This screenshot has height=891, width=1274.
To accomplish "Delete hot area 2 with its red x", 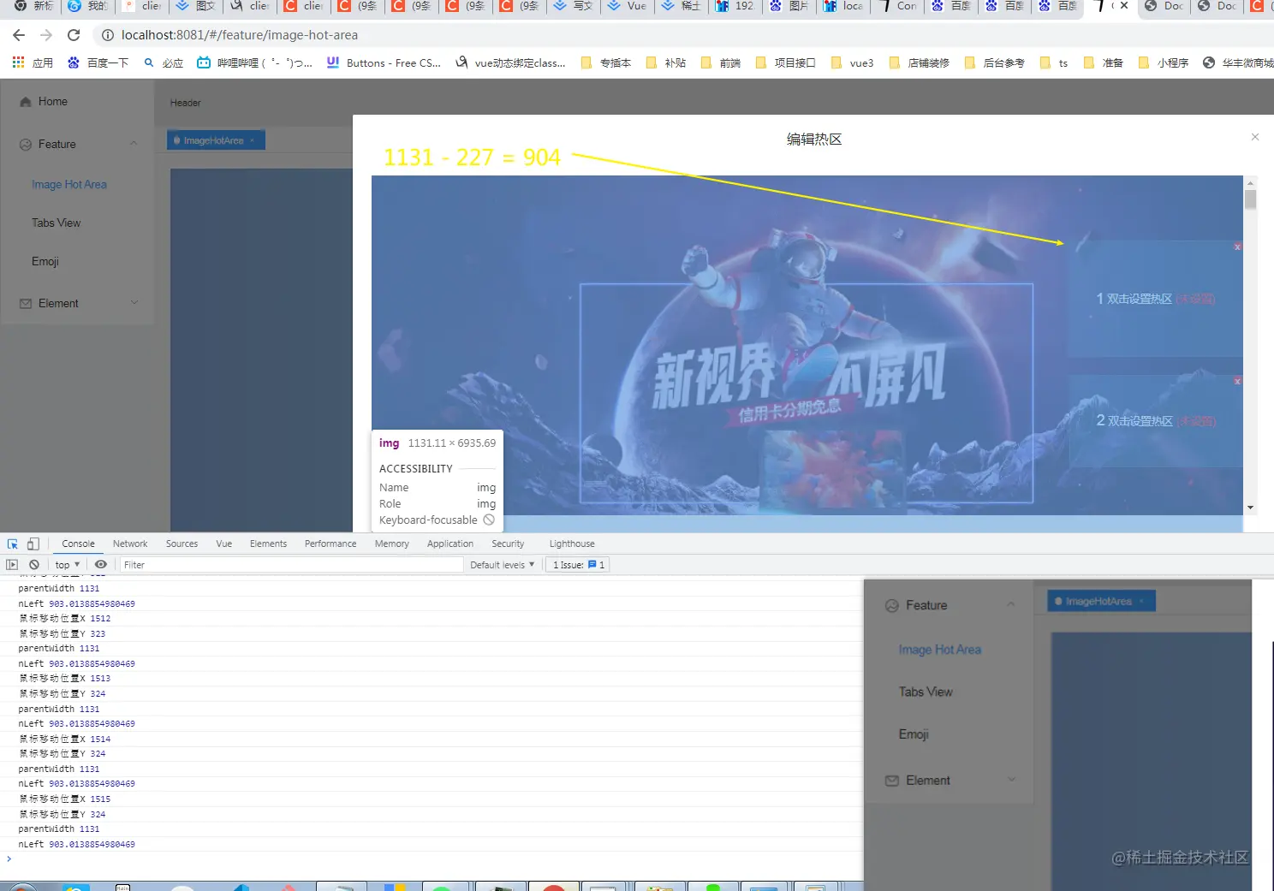I will click(1237, 381).
